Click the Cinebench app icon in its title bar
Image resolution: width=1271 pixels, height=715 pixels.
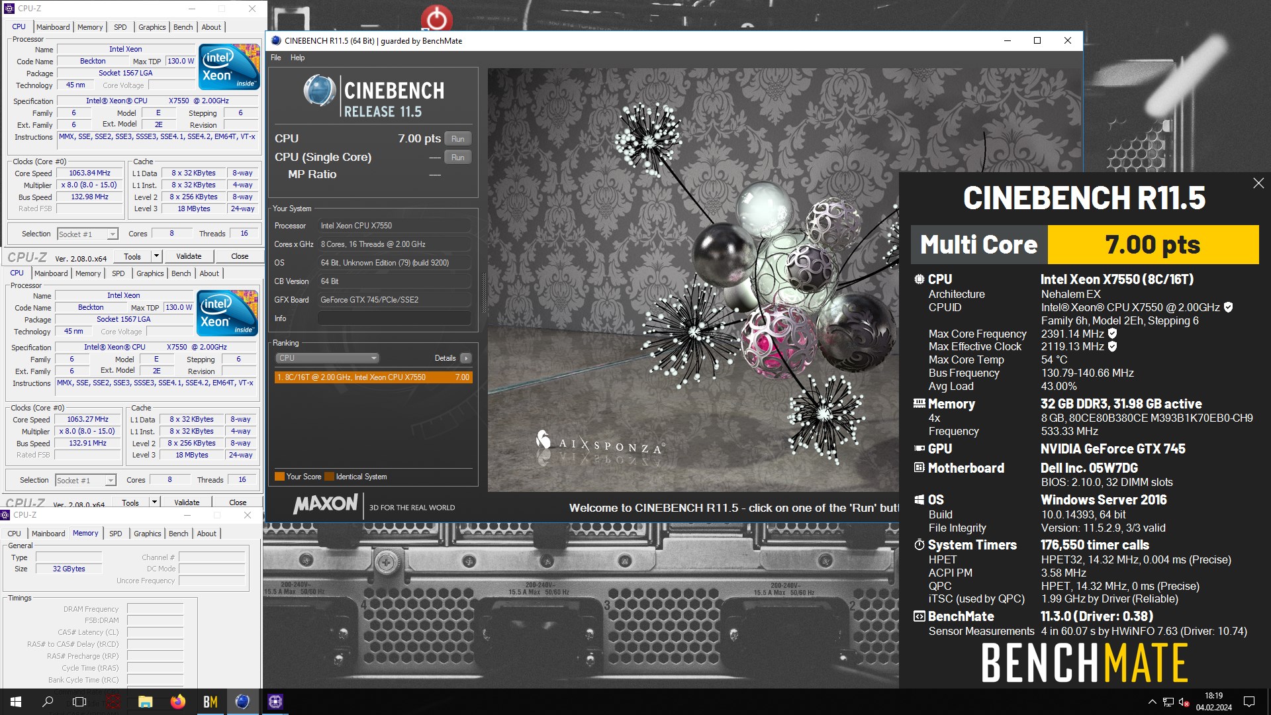coord(276,40)
